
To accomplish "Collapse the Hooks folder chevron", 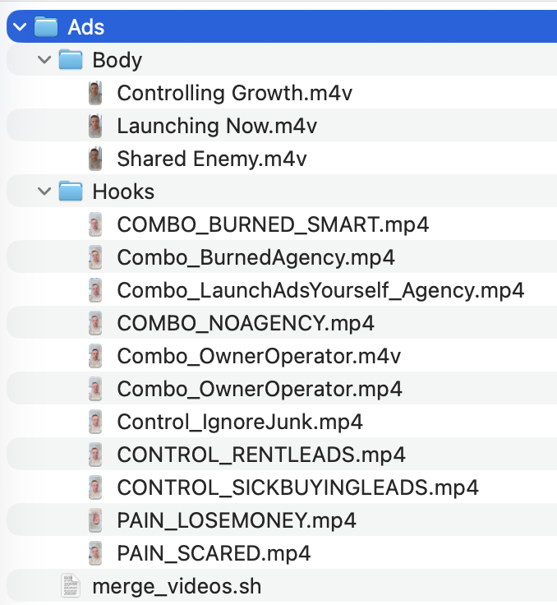I will pyautogui.click(x=44, y=192).
